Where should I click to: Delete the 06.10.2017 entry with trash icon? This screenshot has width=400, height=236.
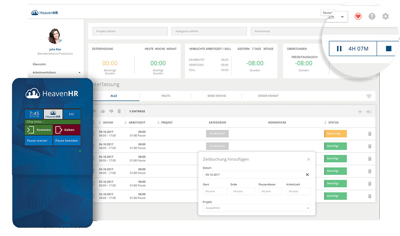click(369, 146)
